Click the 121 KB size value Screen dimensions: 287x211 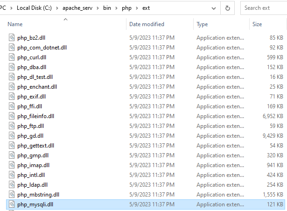pos(275,204)
